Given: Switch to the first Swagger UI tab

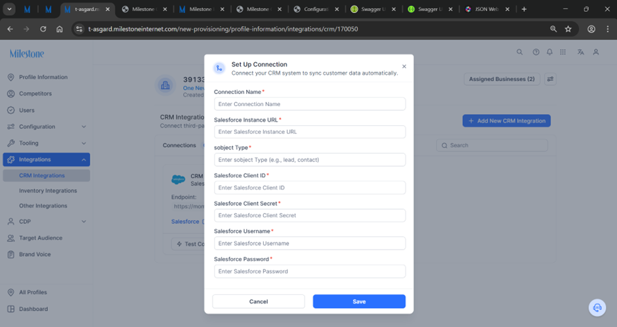Looking at the screenshot, I should pyautogui.click(x=373, y=9).
